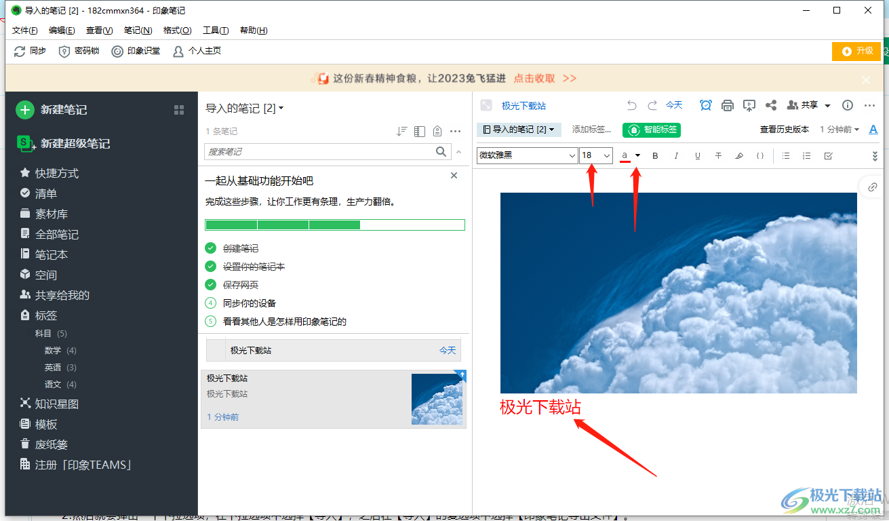Expand the note to full screen
This screenshot has width=889, height=521.
486,105
